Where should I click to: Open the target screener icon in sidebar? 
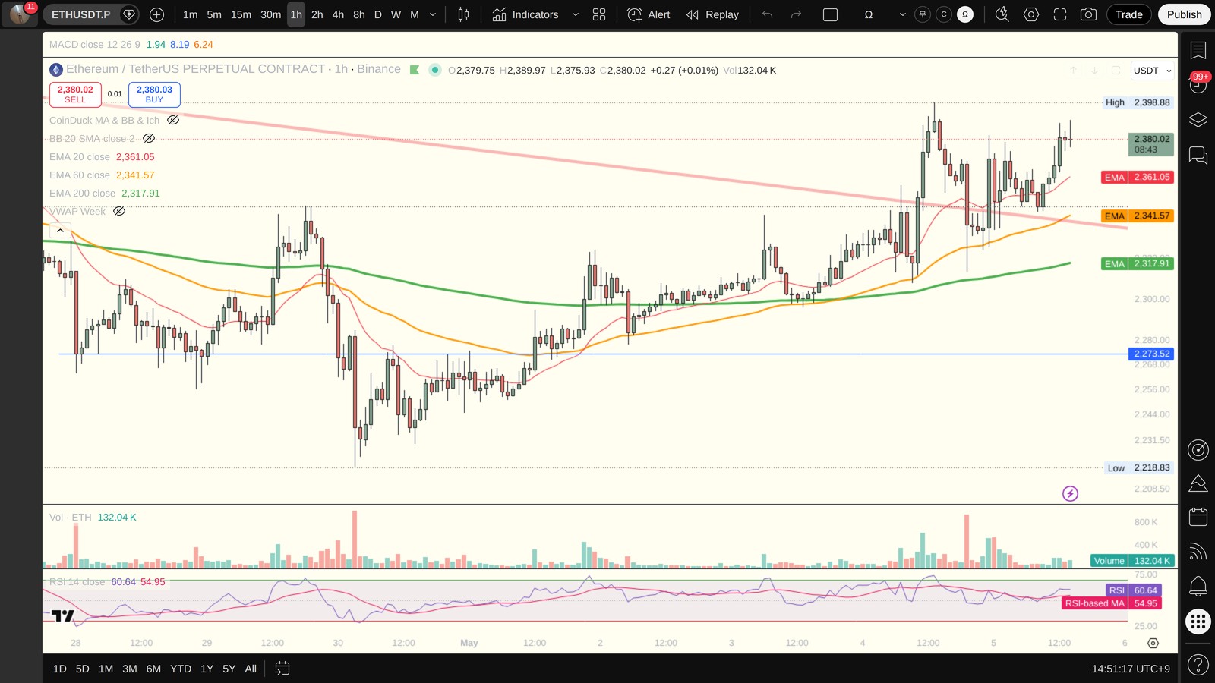1198,450
